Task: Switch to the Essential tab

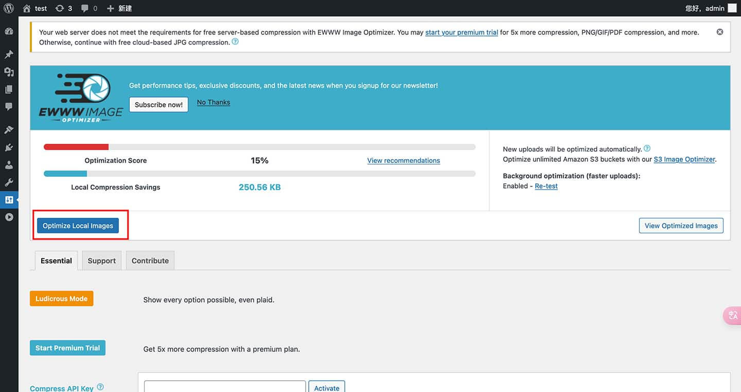Action: (56, 260)
